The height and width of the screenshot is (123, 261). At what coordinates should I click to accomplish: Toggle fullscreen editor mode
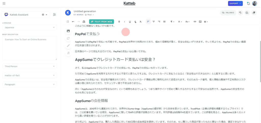click(x=68, y=22)
